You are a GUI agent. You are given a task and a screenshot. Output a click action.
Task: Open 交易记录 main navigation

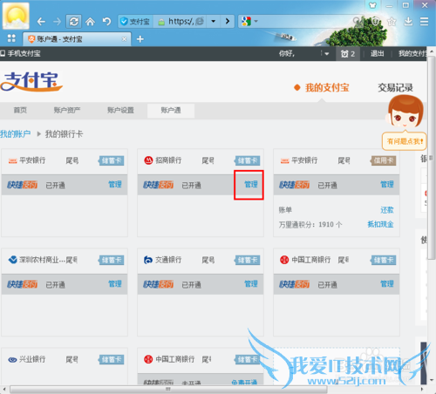pos(395,87)
